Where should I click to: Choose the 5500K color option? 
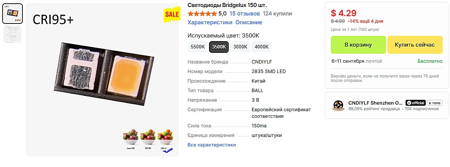(198, 47)
